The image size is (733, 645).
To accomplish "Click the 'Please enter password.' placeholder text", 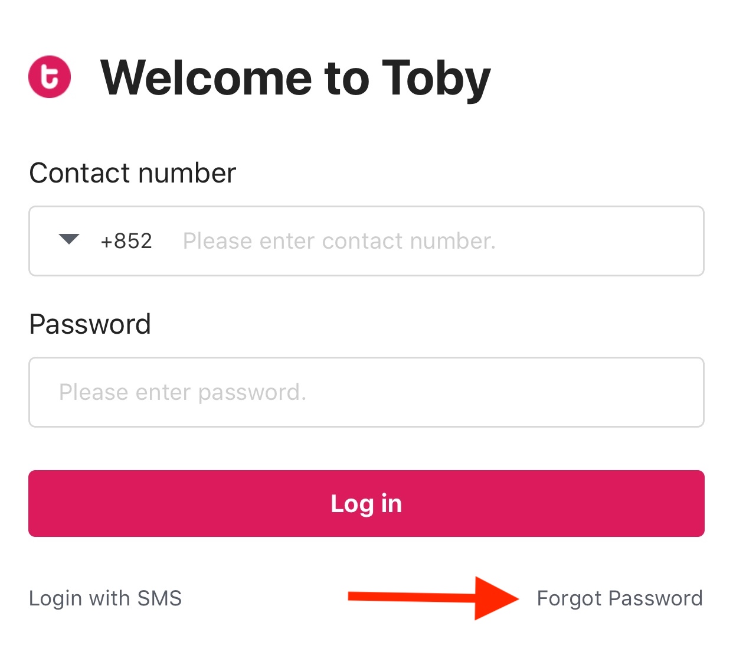I will 183,392.
